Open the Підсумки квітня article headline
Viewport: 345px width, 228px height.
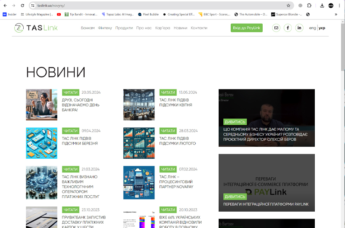[x=176, y=102]
